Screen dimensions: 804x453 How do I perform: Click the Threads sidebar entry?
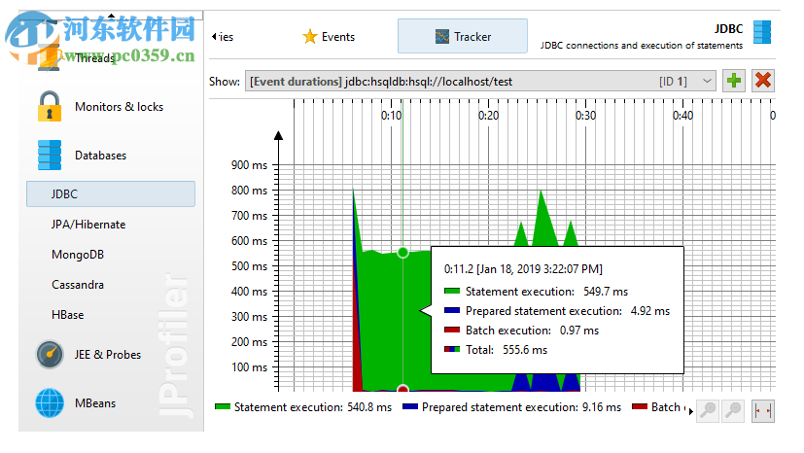94,58
